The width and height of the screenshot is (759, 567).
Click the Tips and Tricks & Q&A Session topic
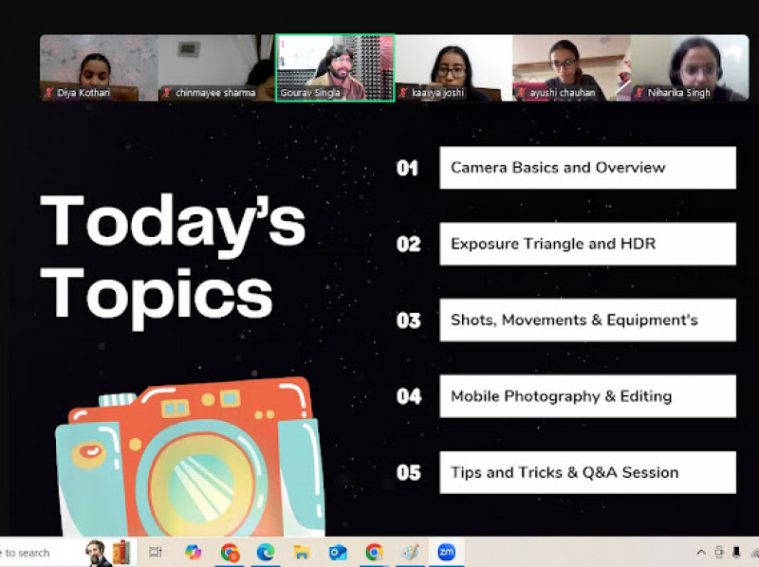(587, 472)
